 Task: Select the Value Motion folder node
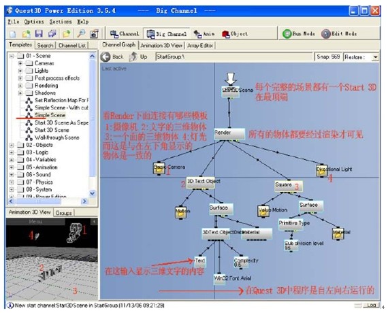point(263,212)
